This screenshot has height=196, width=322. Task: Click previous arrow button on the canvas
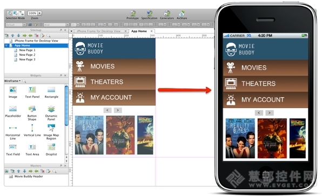coord(108,110)
